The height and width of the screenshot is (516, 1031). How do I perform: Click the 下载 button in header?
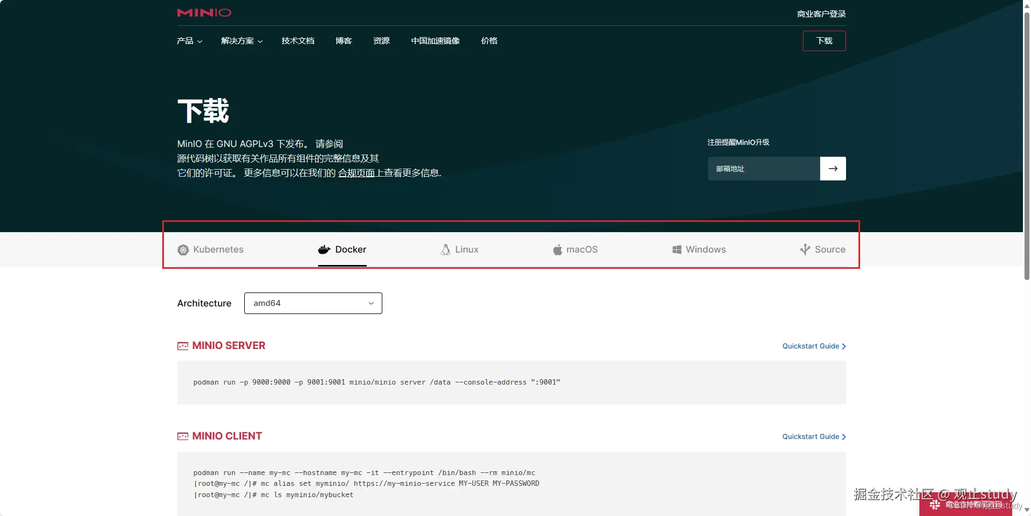coord(824,41)
